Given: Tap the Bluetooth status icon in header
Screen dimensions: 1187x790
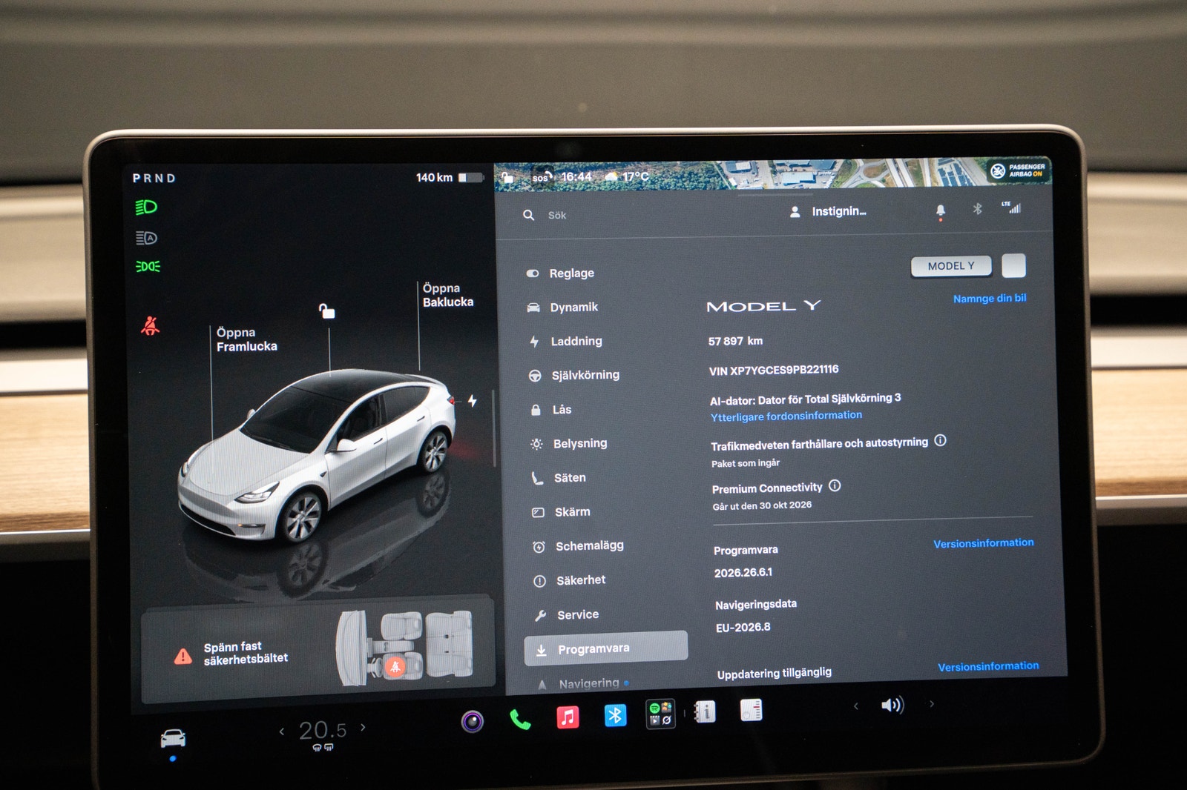Looking at the screenshot, I should click(978, 209).
